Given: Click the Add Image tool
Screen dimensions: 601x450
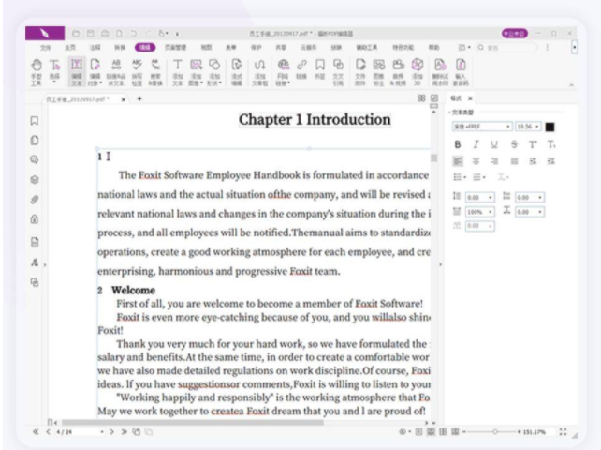Looking at the screenshot, I should click(196, 72).
